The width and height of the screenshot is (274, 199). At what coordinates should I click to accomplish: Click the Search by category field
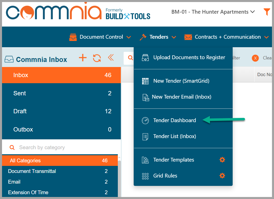point(62,147)
